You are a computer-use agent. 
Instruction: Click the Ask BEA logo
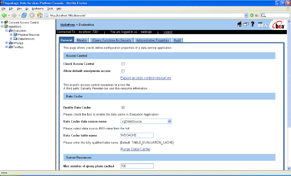coord(263,25)
